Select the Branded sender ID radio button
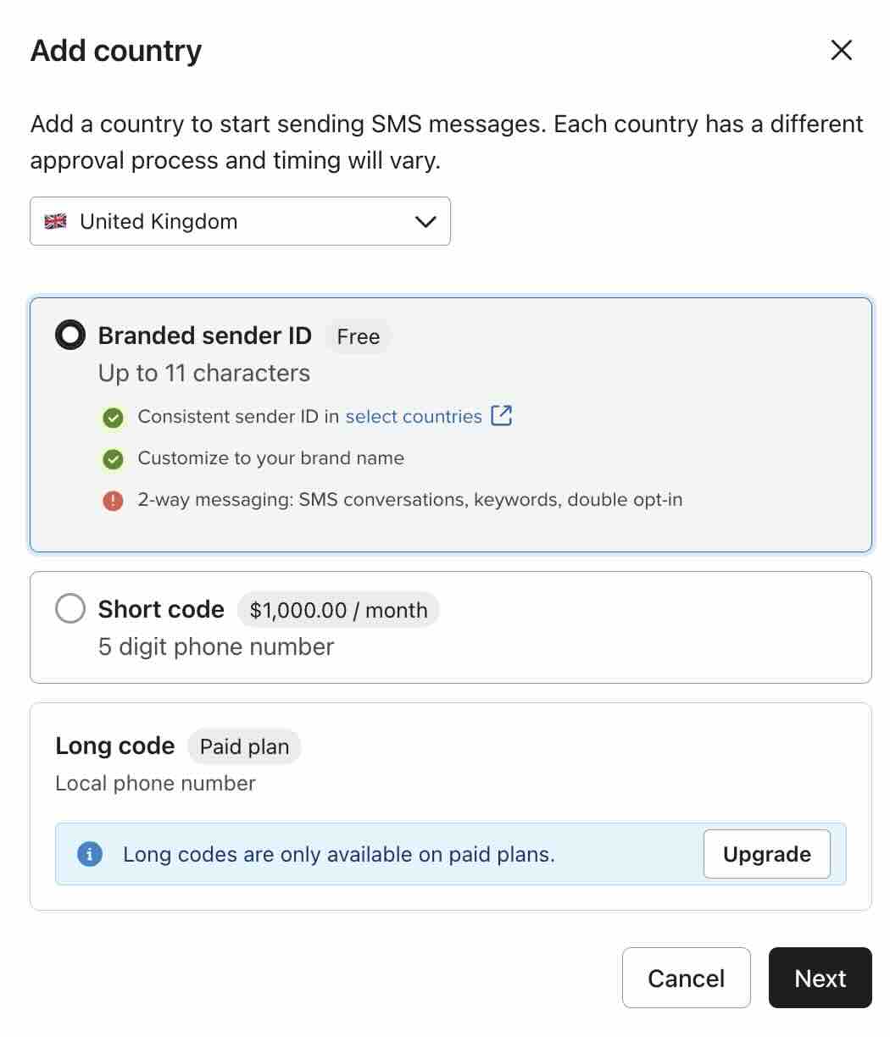Image resolution: width=890 pixels, height=1037 pixels. point(70,335)
